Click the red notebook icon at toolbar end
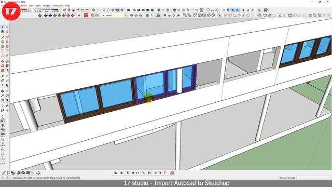 (x=266, y=10)
